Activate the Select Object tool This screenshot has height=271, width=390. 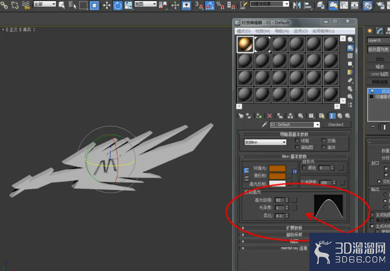coord(61,5)
